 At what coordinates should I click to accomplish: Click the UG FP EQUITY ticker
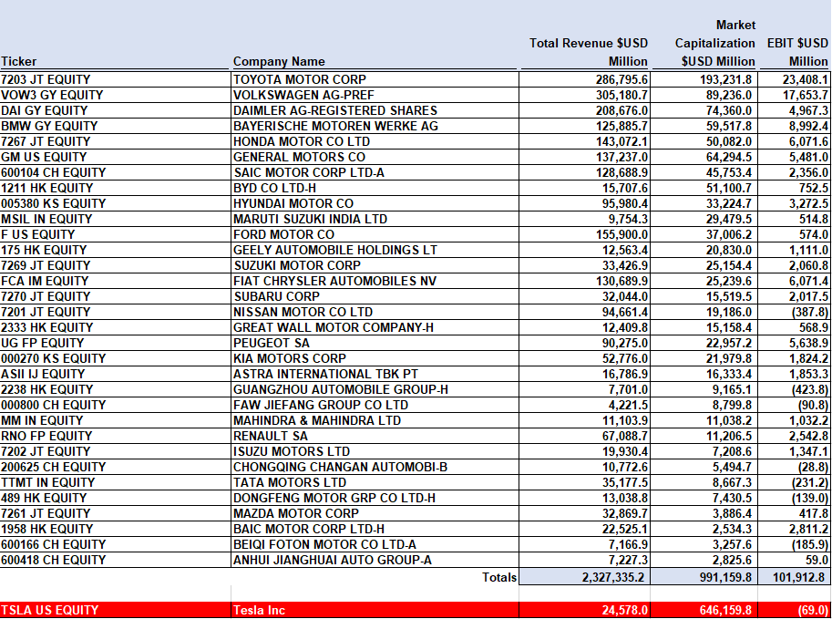click(43, 343)
